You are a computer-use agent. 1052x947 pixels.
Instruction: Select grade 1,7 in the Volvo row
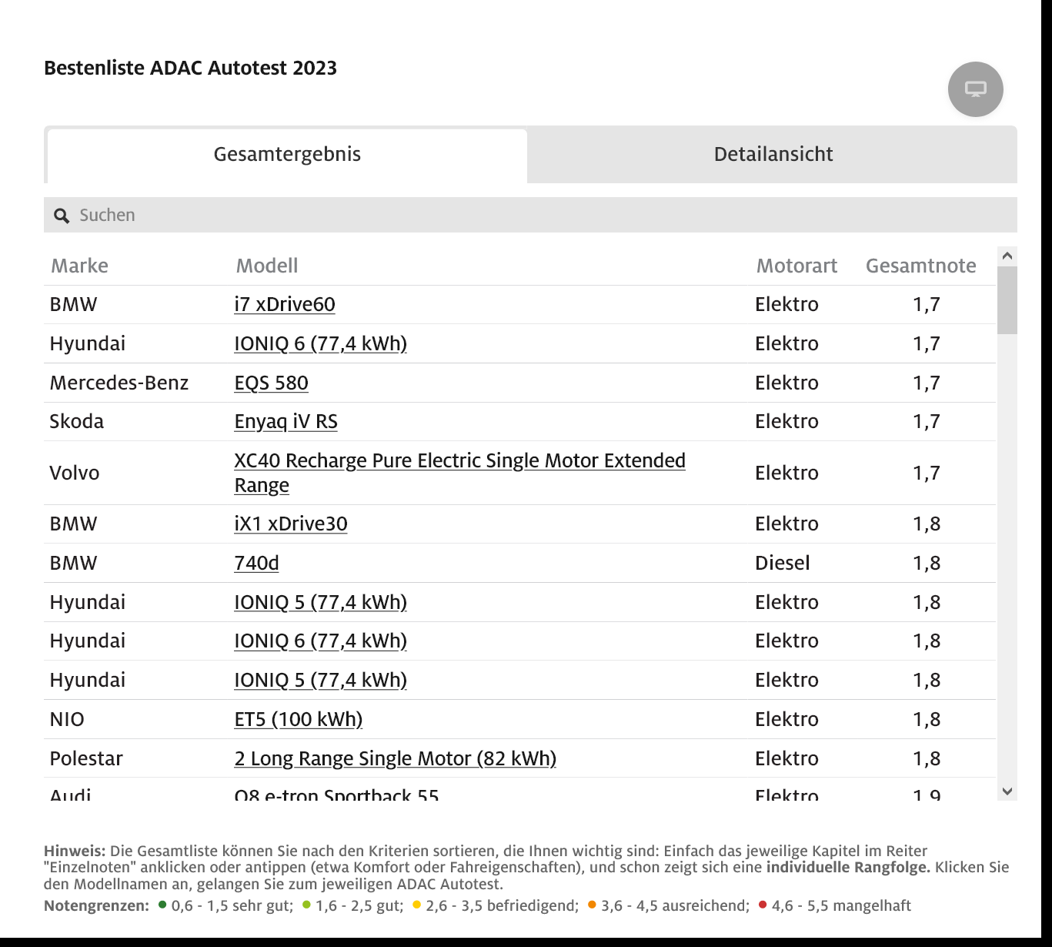927,473
